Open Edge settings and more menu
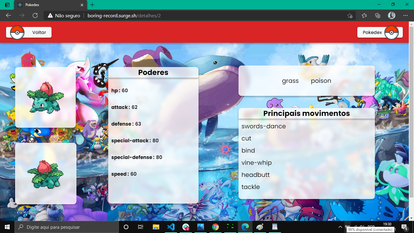 click(406, 15)
